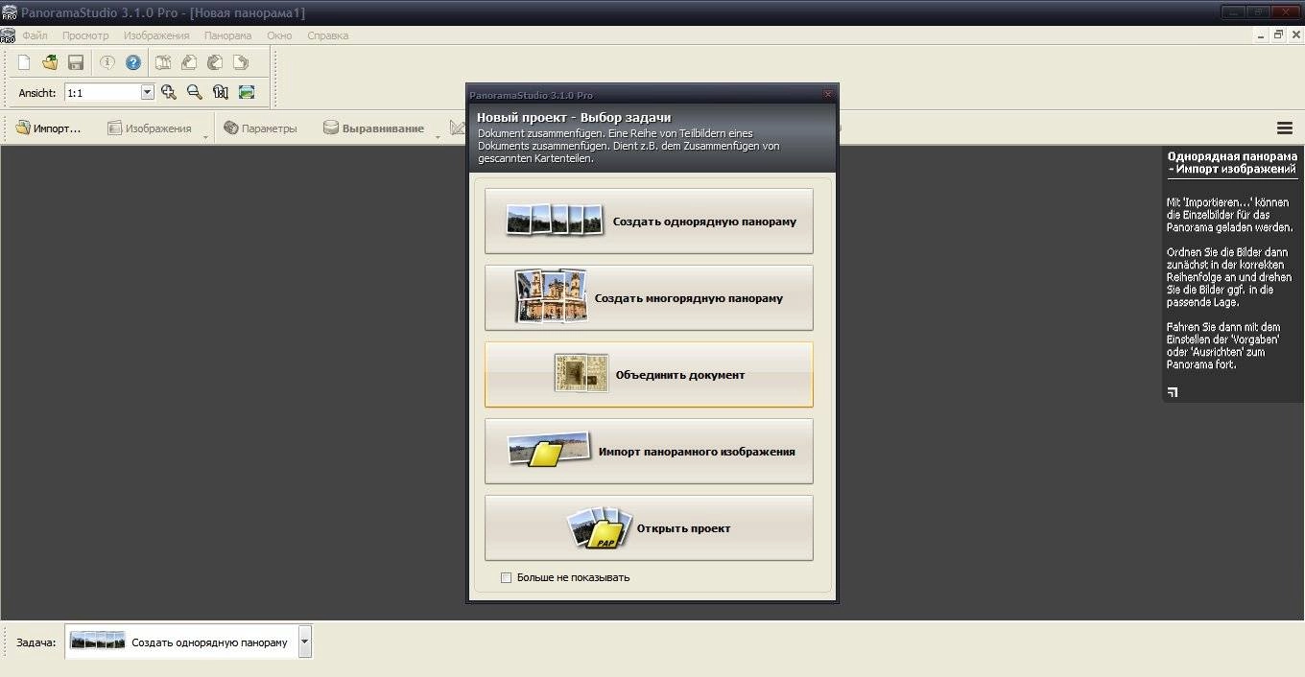Click the Создать однорядную панораму button
The height and width of the screenshot is (677, 1305).
pos(649,221)
